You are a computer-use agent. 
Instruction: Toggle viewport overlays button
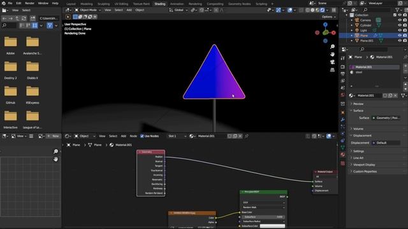tap(290, 10)
